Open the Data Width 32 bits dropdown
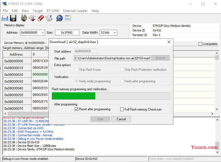221x162 pixels. click(115, 33)
